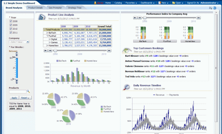222x134 pixels.
Task: Click the Top Customers Bookings map icon
Action: [x=127, y=50]
